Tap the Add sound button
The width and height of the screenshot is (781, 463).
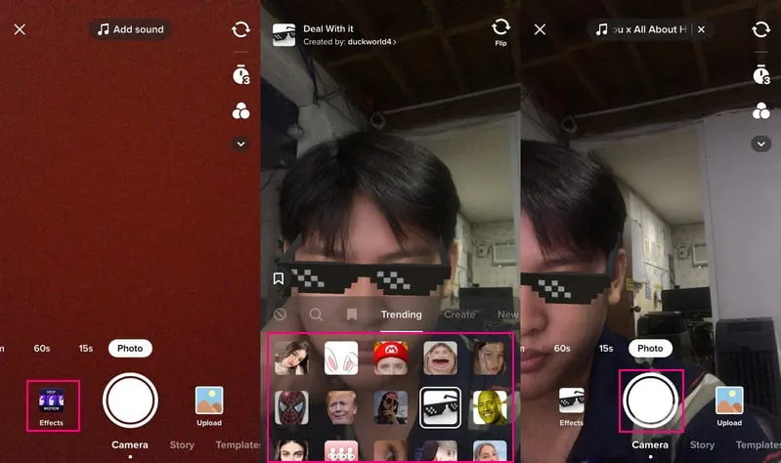click(130, 29)
